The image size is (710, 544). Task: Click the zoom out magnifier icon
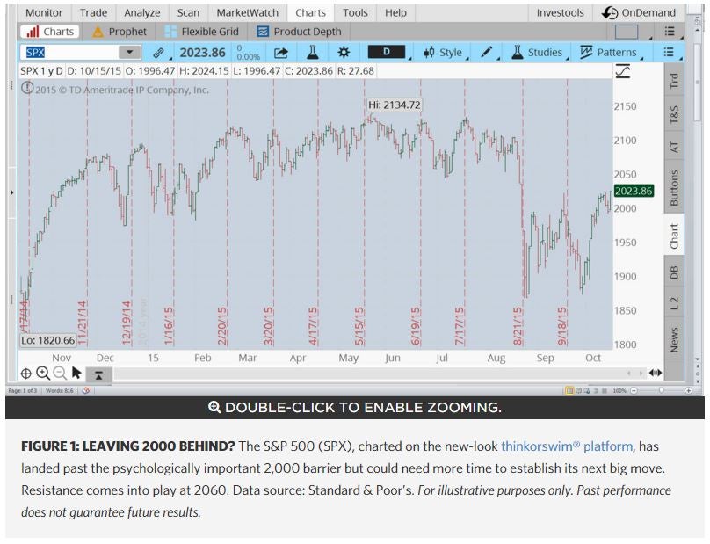[x=60, y=374]
